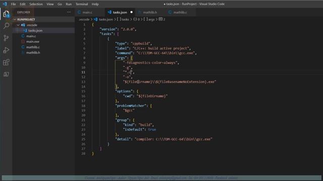Click the C file icon beside main.c in the tree
This screenshot has height=181, width=323.
(23, 36)
